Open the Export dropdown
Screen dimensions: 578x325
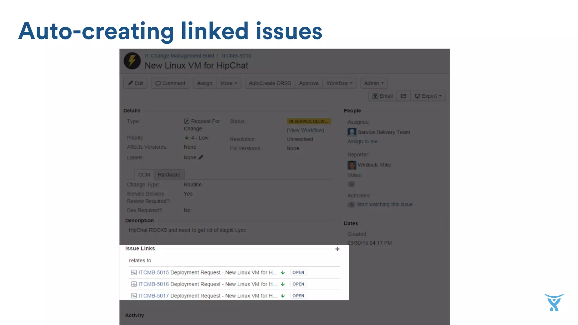[x=428, y=96]
